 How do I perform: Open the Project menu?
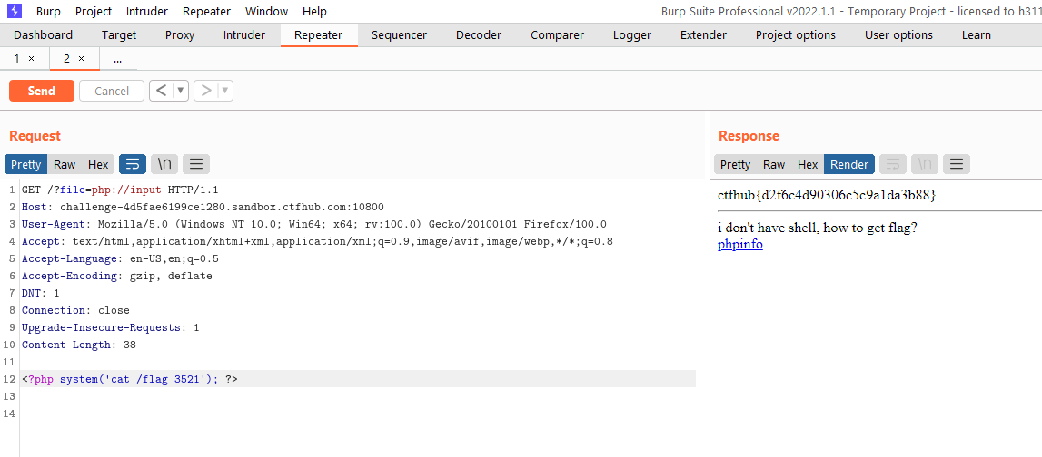pyautogui.click(x=93, y=11)
